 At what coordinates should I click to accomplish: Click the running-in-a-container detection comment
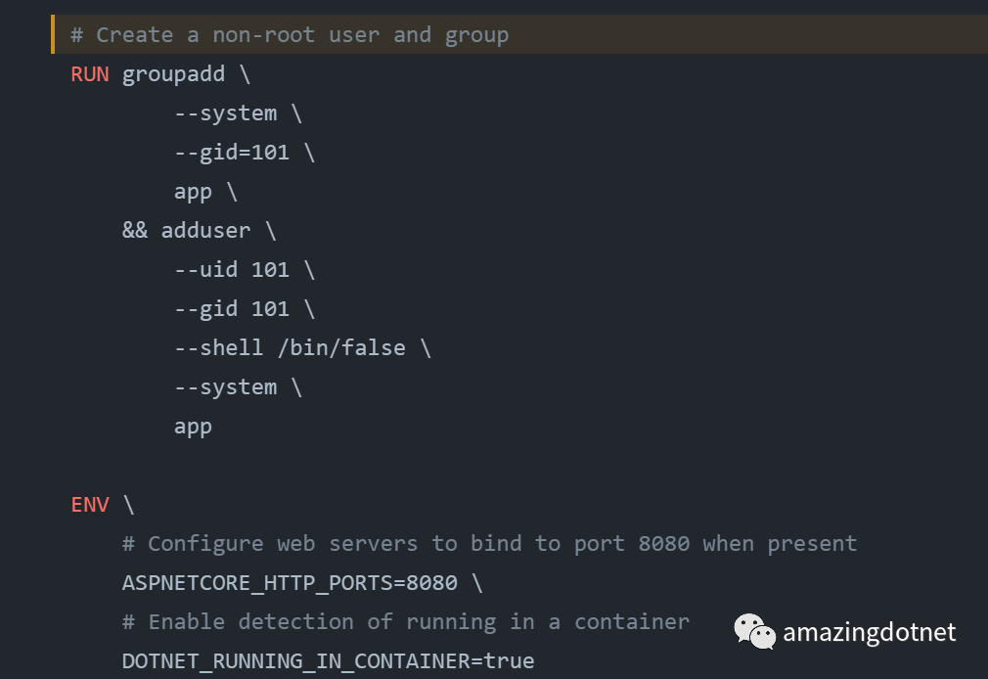(406, 622)
